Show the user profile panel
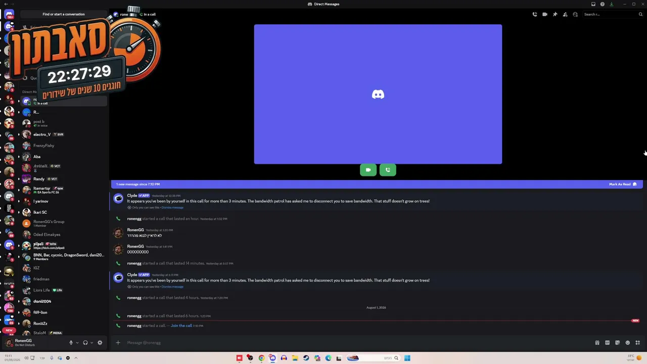Screen dimensions: 647x364 pyautogui.click(x=575, y=14)
